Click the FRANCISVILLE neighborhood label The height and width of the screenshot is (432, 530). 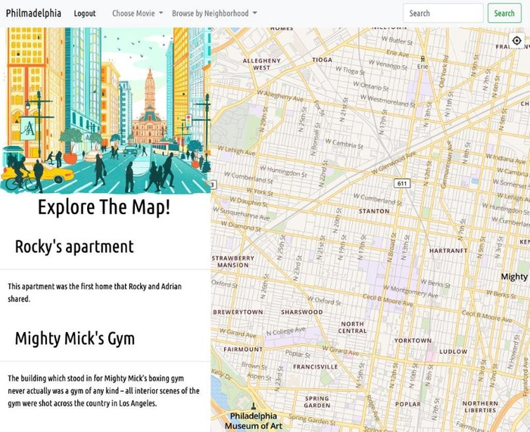(316, 367)
